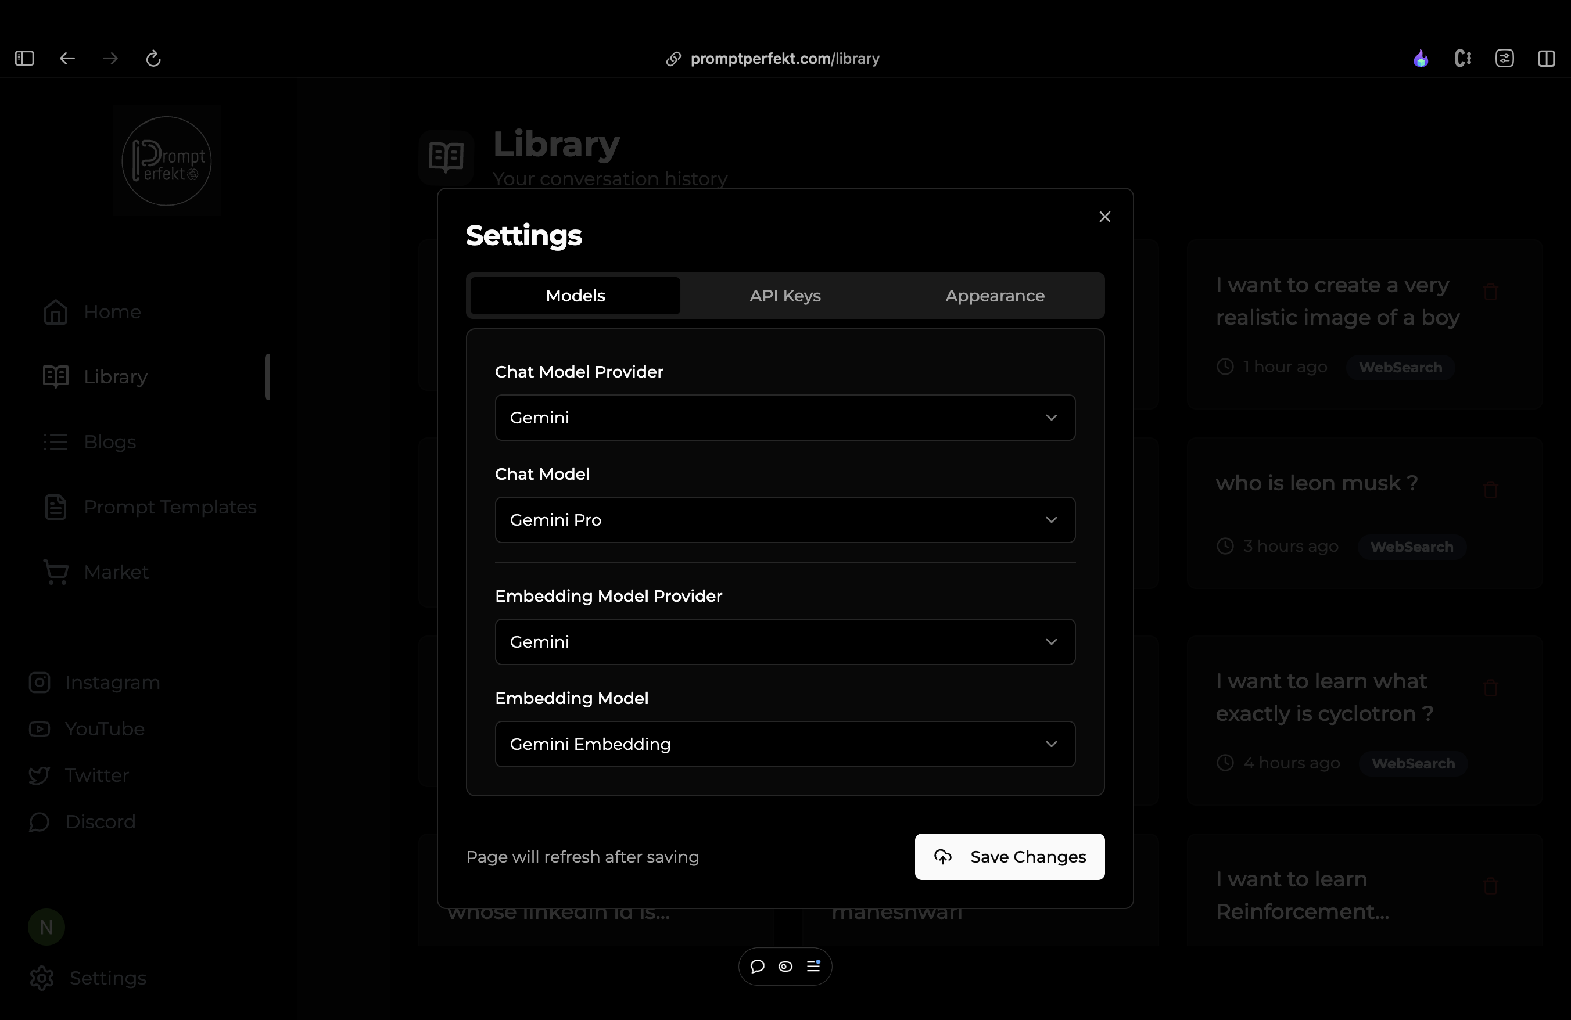Image resolution: width=1571 pixels, height=1020 pixels.
Task: Click the PromptPerfekt logo at top left
Action: 166,160
